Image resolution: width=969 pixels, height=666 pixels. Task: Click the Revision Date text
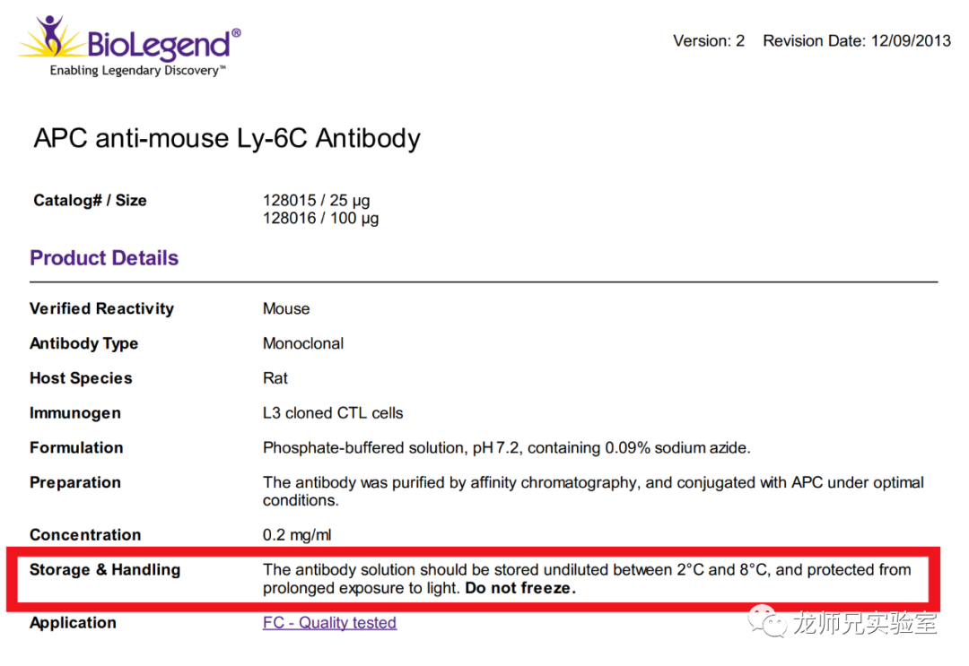pyautogui.click(x=857, y=40)
